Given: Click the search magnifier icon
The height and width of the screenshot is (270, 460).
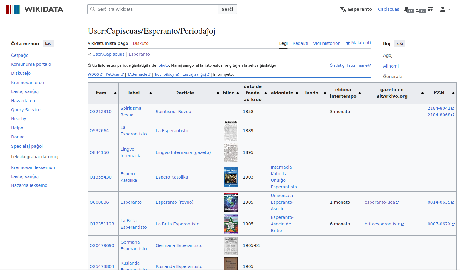Looking at the screenshot, I should [x=93, y=9].
